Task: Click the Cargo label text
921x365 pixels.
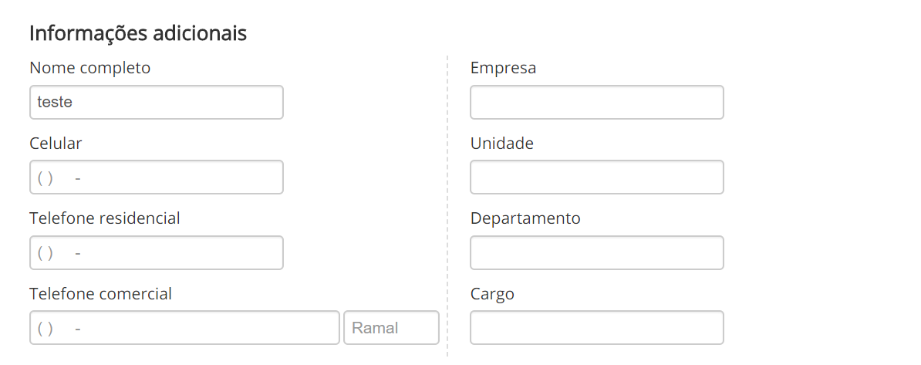Action: click(491, 294)
